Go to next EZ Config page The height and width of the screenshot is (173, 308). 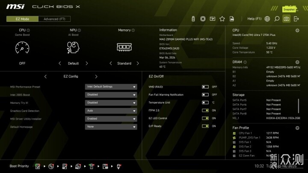coord(96,76)
